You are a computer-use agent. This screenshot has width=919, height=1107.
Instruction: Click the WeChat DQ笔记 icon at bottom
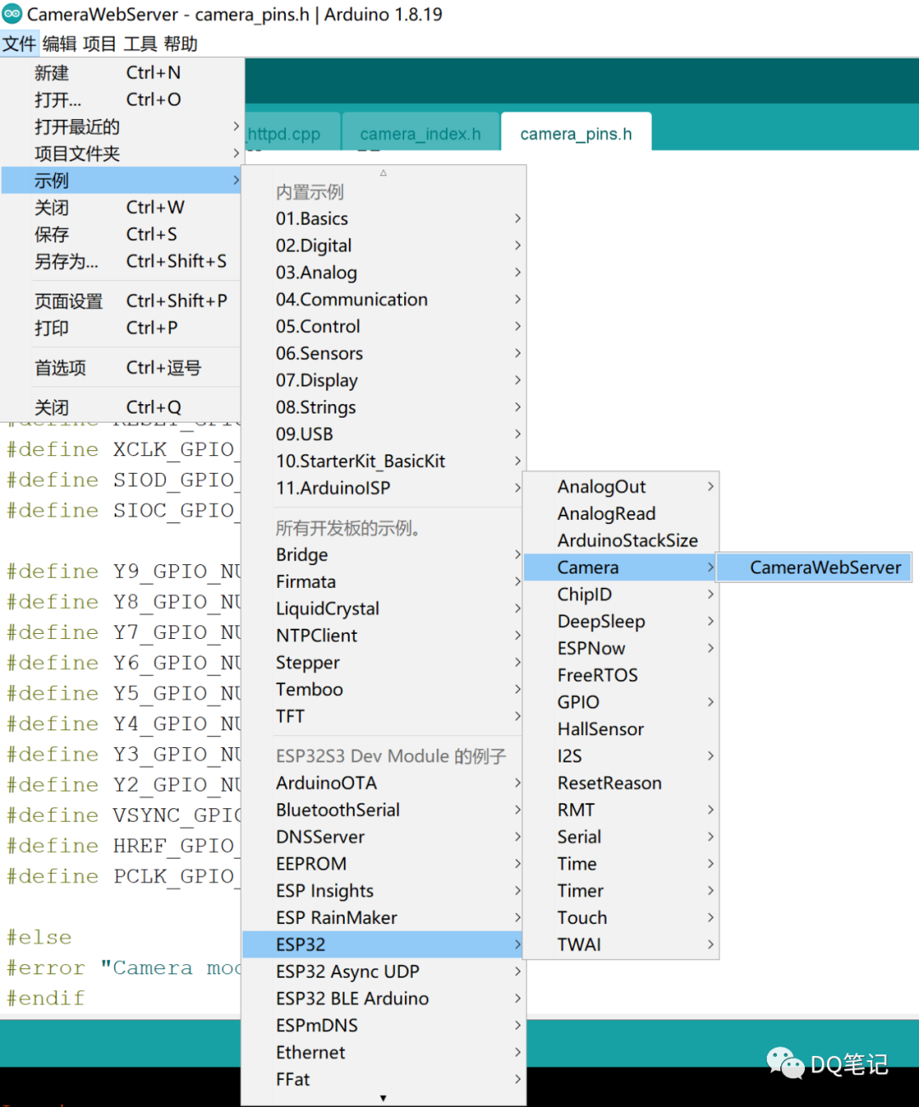click(x=787, y=1064)
